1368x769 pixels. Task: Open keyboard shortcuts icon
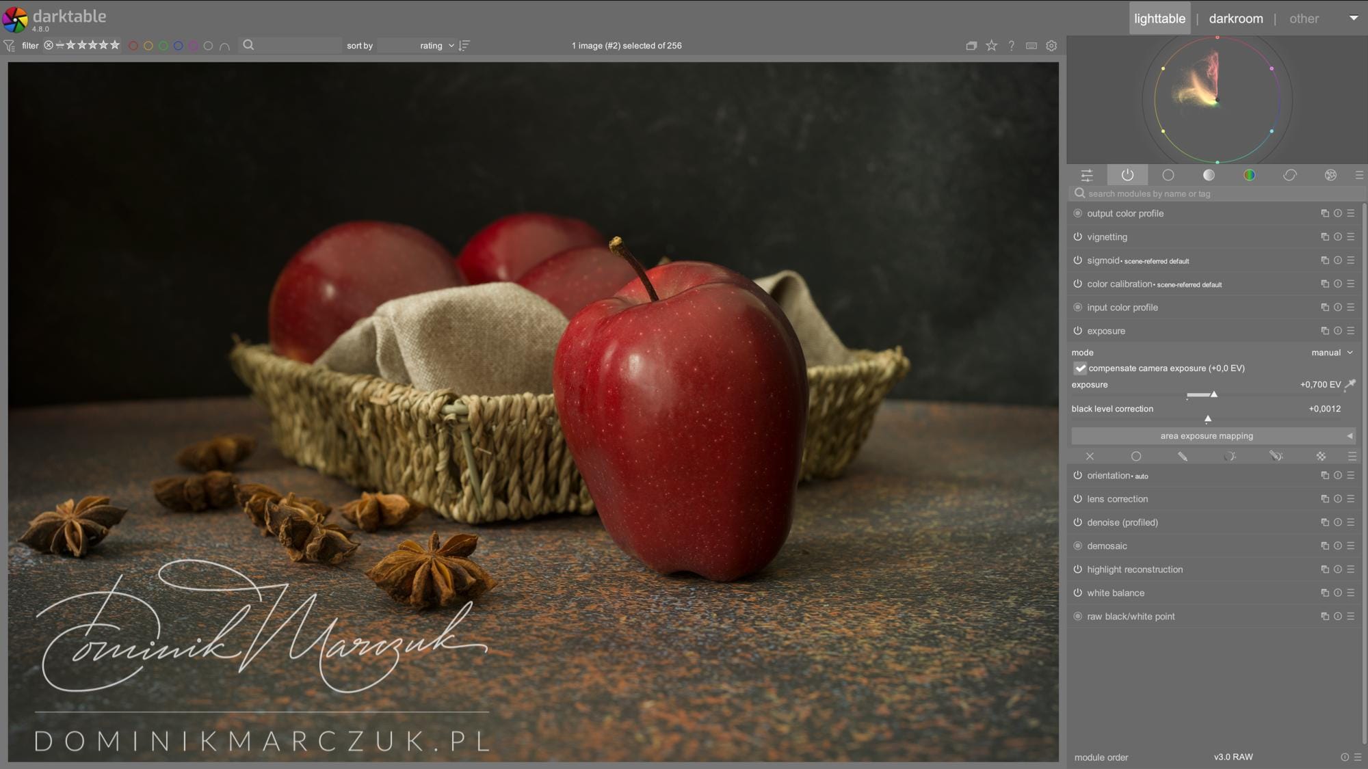pos(1031,46)
